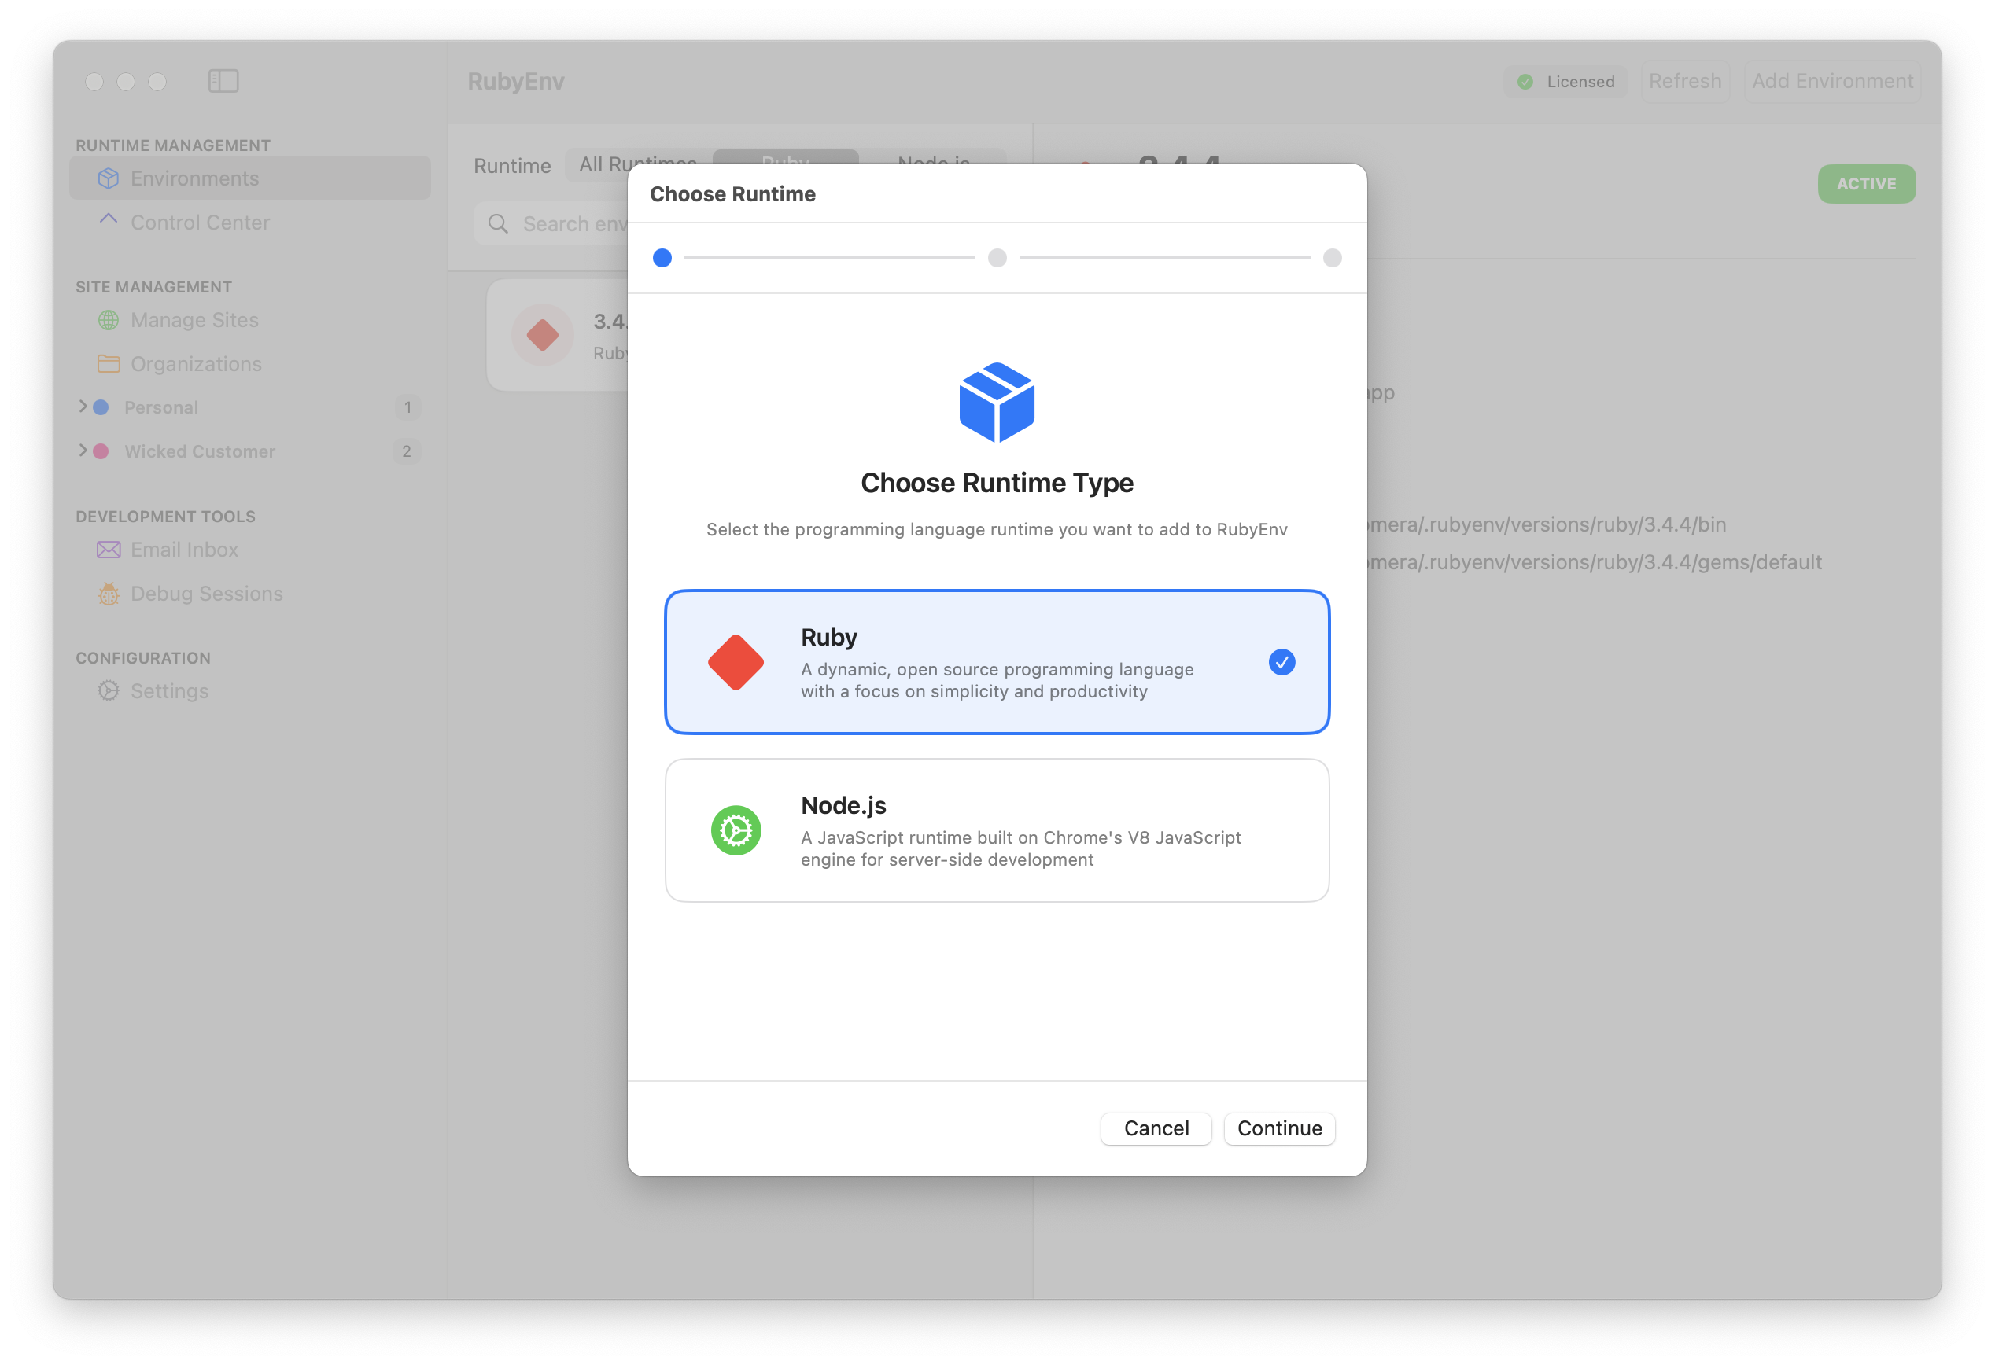This screenshot has height=1365, width=1995.
Task: Click the Email Inbox envelope icon
Action: pos(108,549)
